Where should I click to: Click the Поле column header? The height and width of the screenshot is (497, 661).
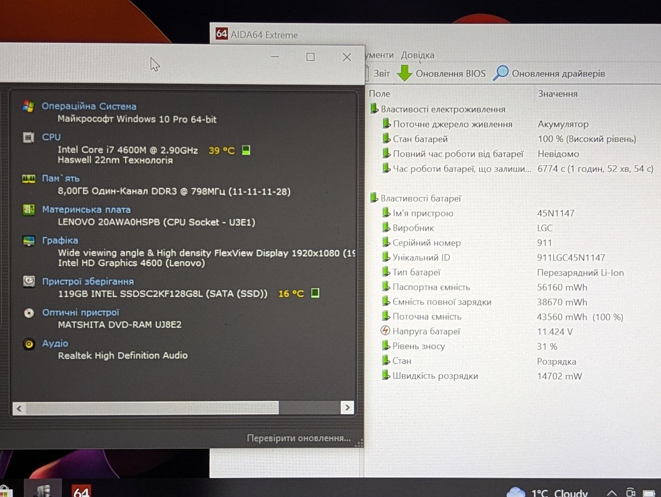click(380, 93)
